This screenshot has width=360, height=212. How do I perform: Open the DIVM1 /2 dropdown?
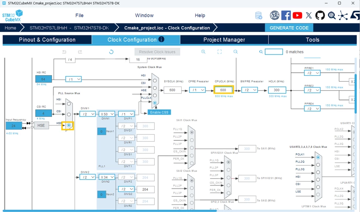click(88, 114)
